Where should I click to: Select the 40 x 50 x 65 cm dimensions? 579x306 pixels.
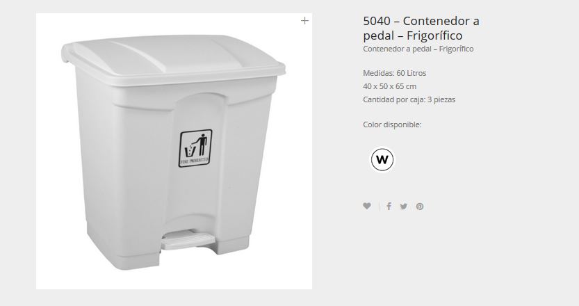click(389, 86)
